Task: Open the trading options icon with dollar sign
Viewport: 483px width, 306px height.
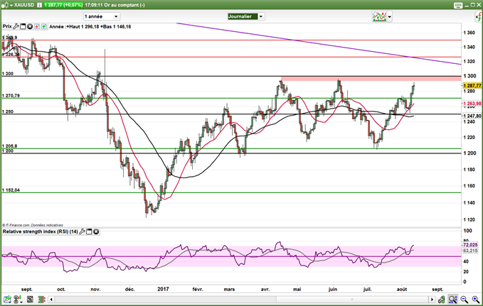Action: click(x=18, y=299)
